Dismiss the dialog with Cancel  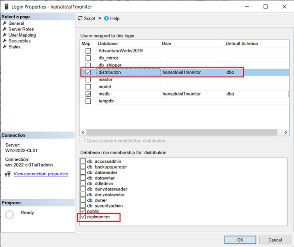(x=275, y=240)
